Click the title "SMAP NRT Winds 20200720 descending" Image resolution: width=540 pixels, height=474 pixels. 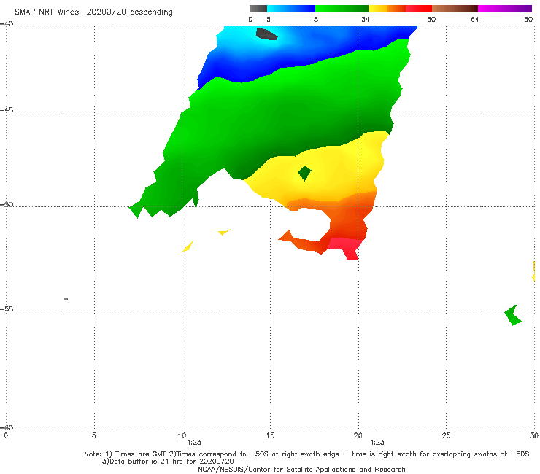click(x=93, y=12)
